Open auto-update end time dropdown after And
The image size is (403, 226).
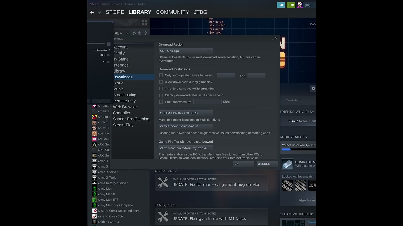tap(256, 75)
